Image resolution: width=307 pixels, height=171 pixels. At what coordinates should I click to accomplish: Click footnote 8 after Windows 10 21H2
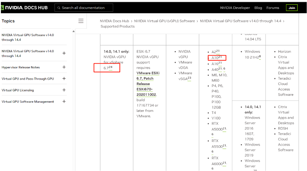click(260, 56)
